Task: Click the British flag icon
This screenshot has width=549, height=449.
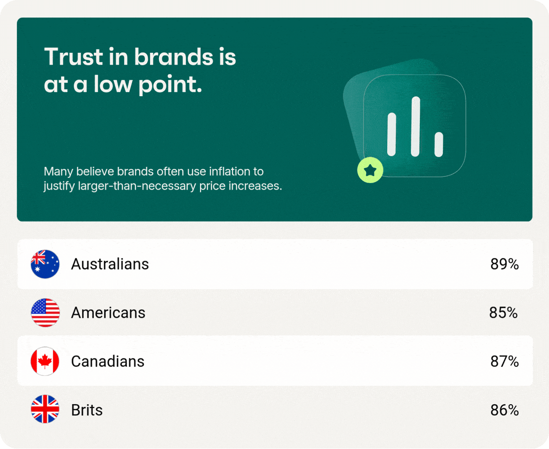Action: [45, 409]
